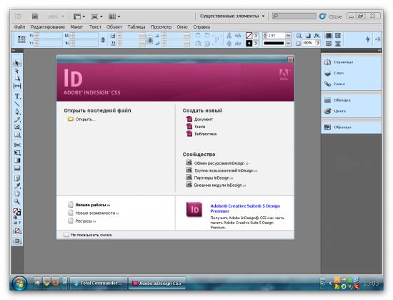Select the Scissors tool
Image resolution: width=393 pixels, height=300 pixels.
click(x=17, y=145)
